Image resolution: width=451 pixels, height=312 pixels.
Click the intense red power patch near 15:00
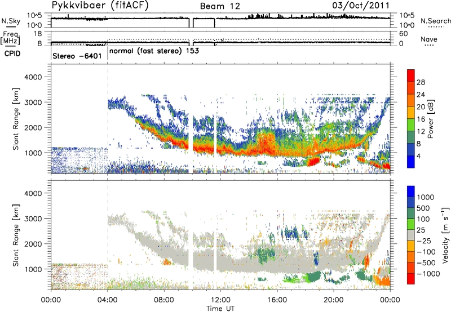[x=266, y=143]
